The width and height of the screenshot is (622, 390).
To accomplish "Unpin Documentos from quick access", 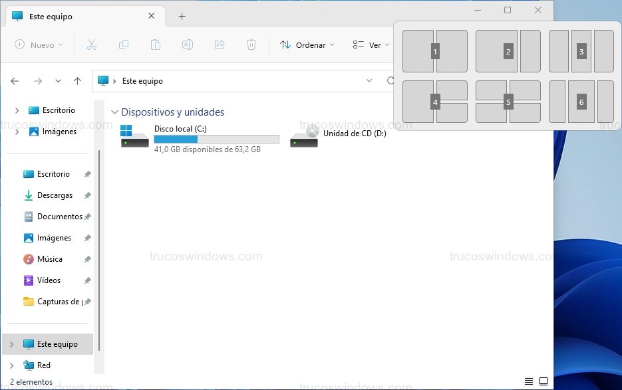I will pos(87,216).
